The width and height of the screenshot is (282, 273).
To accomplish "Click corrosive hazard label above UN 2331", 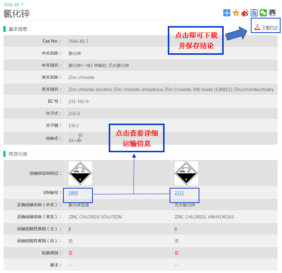I will (186, 173).
